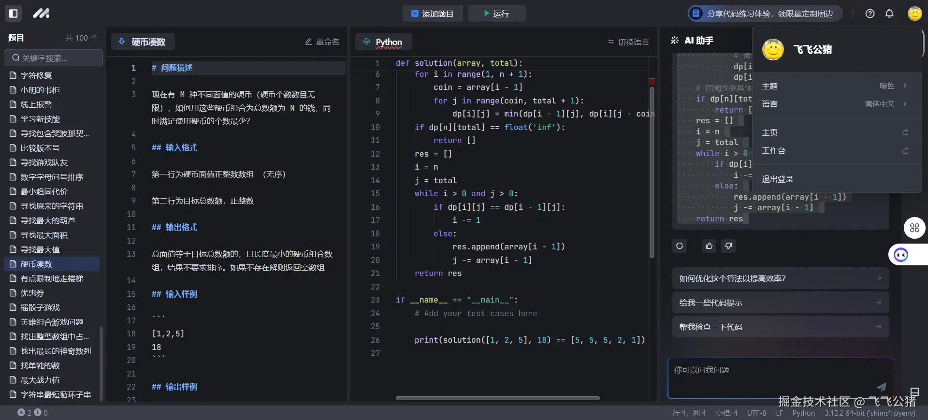
Task: Open the floating AI robot assistant button
Action: click(x=901, y=255)
